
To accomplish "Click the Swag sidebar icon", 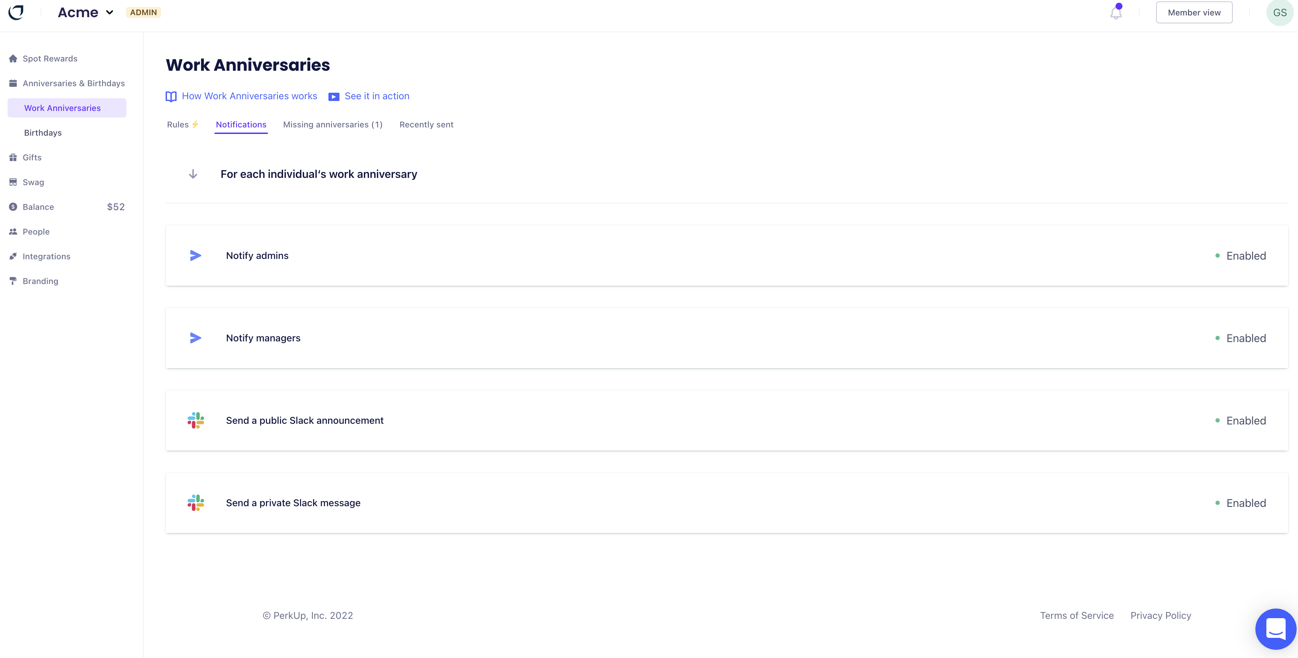I will pos(13,182).
